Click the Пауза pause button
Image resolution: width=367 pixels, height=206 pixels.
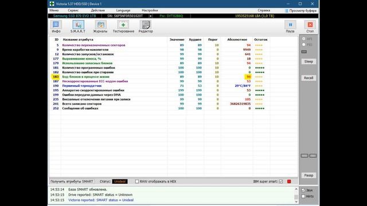point(290,26)
